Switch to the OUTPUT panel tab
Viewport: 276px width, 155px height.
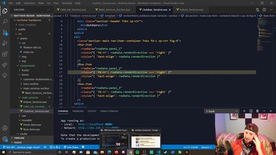click(x=92, y=111)
